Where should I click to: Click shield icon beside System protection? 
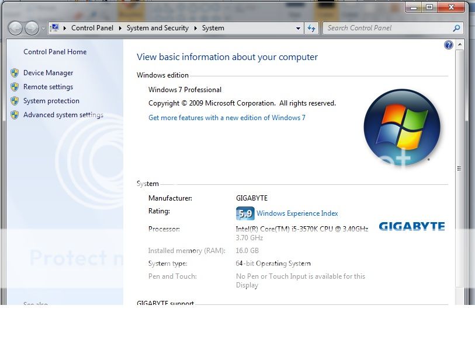point(15,101)
